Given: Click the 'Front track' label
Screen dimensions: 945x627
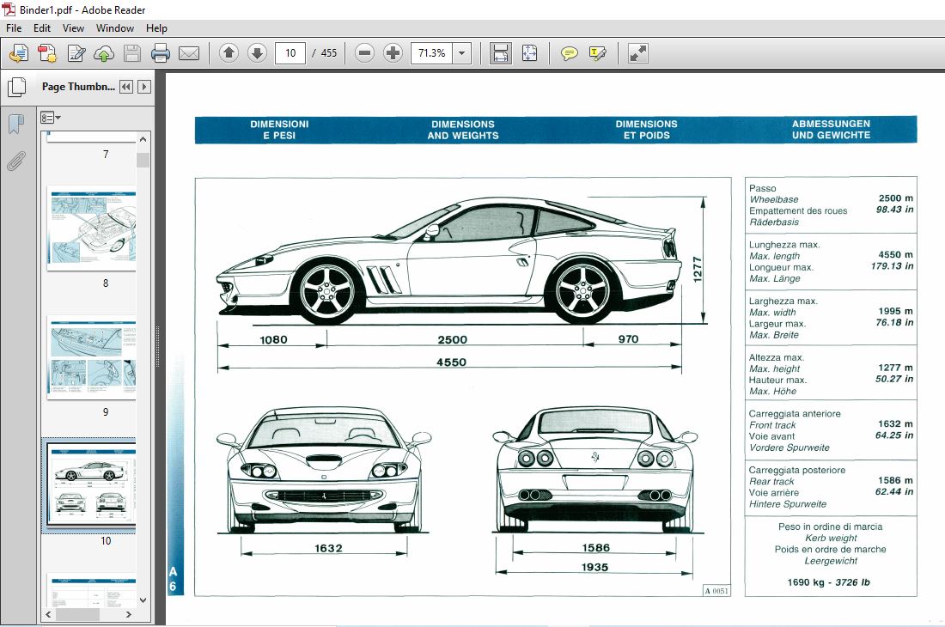Looking at the screenshot, I should coord(772,424).
